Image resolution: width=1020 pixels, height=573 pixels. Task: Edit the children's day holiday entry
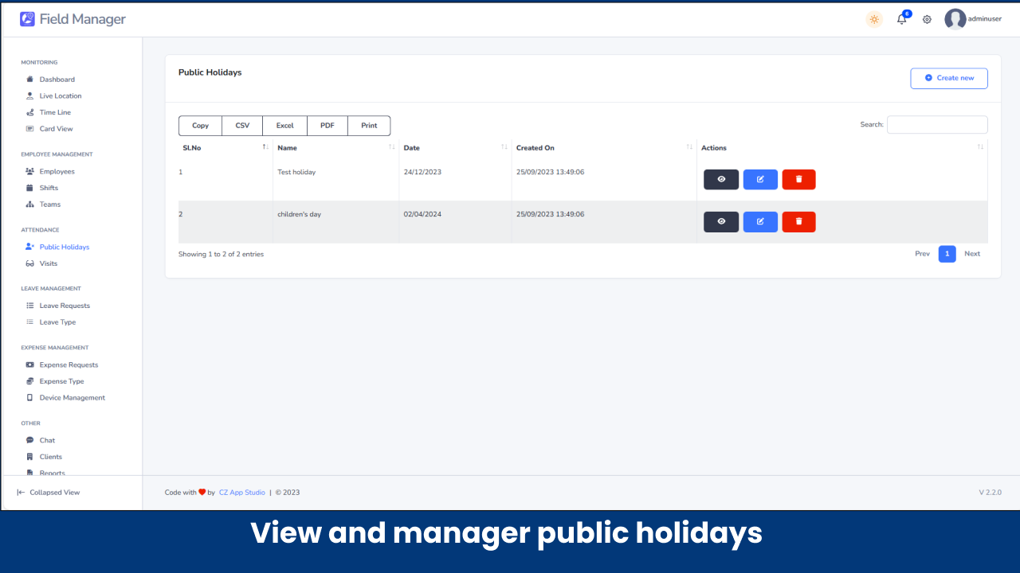point(759,221)
